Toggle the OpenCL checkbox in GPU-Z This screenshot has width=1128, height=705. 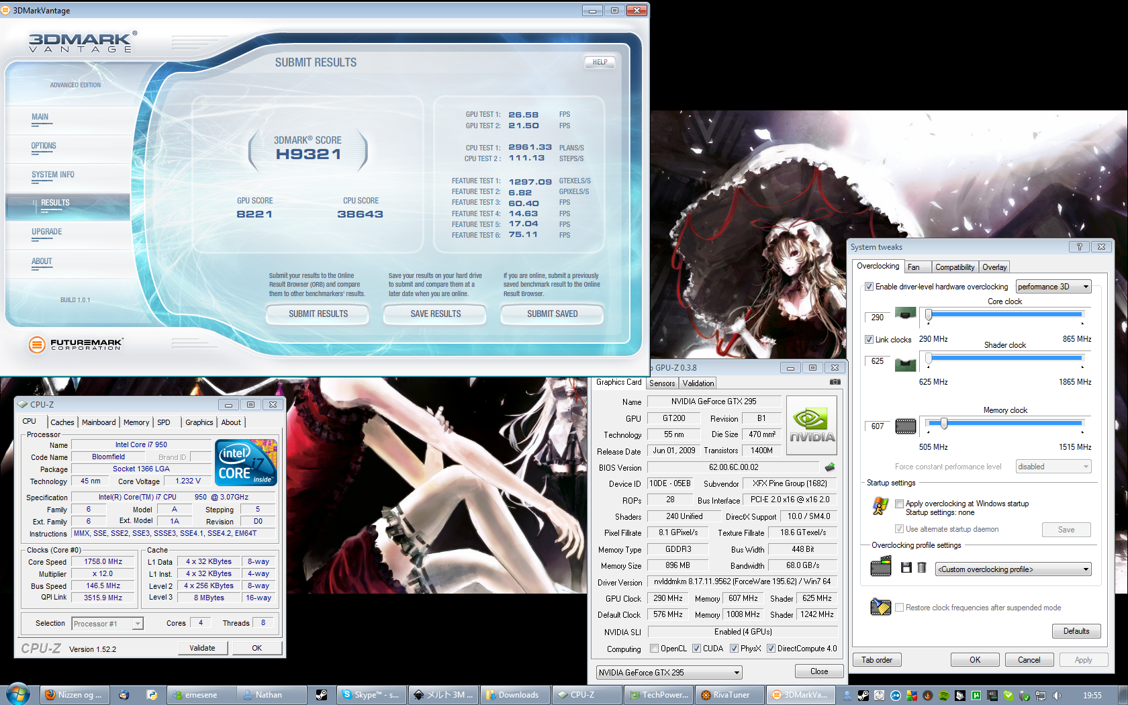click(654, 649)
